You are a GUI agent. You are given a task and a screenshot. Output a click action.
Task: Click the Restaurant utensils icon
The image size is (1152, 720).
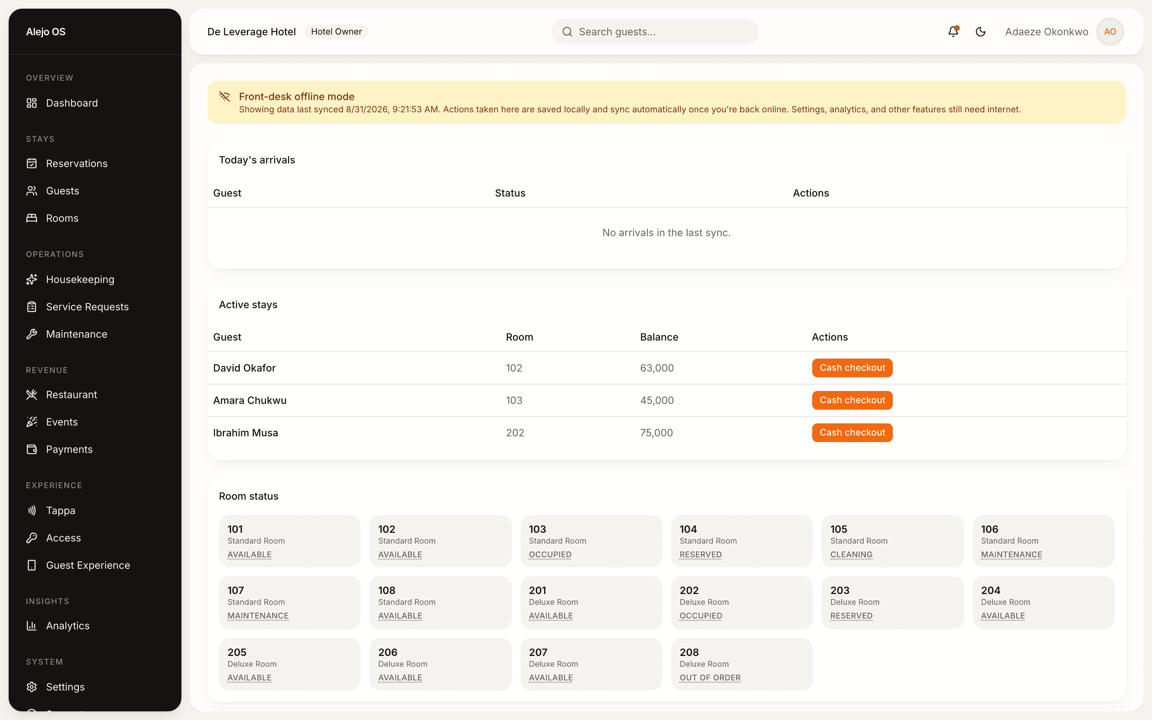click(x=31, y=395)
